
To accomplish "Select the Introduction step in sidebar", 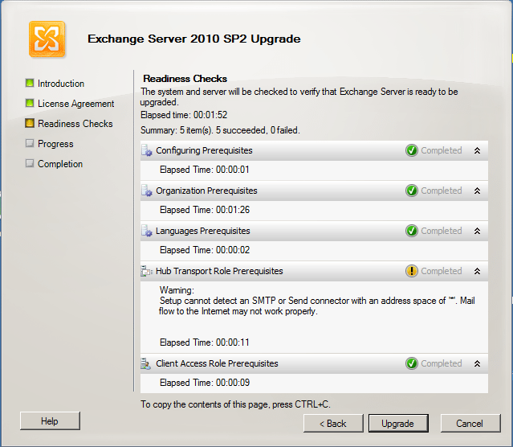I will [x=60, y=84].
